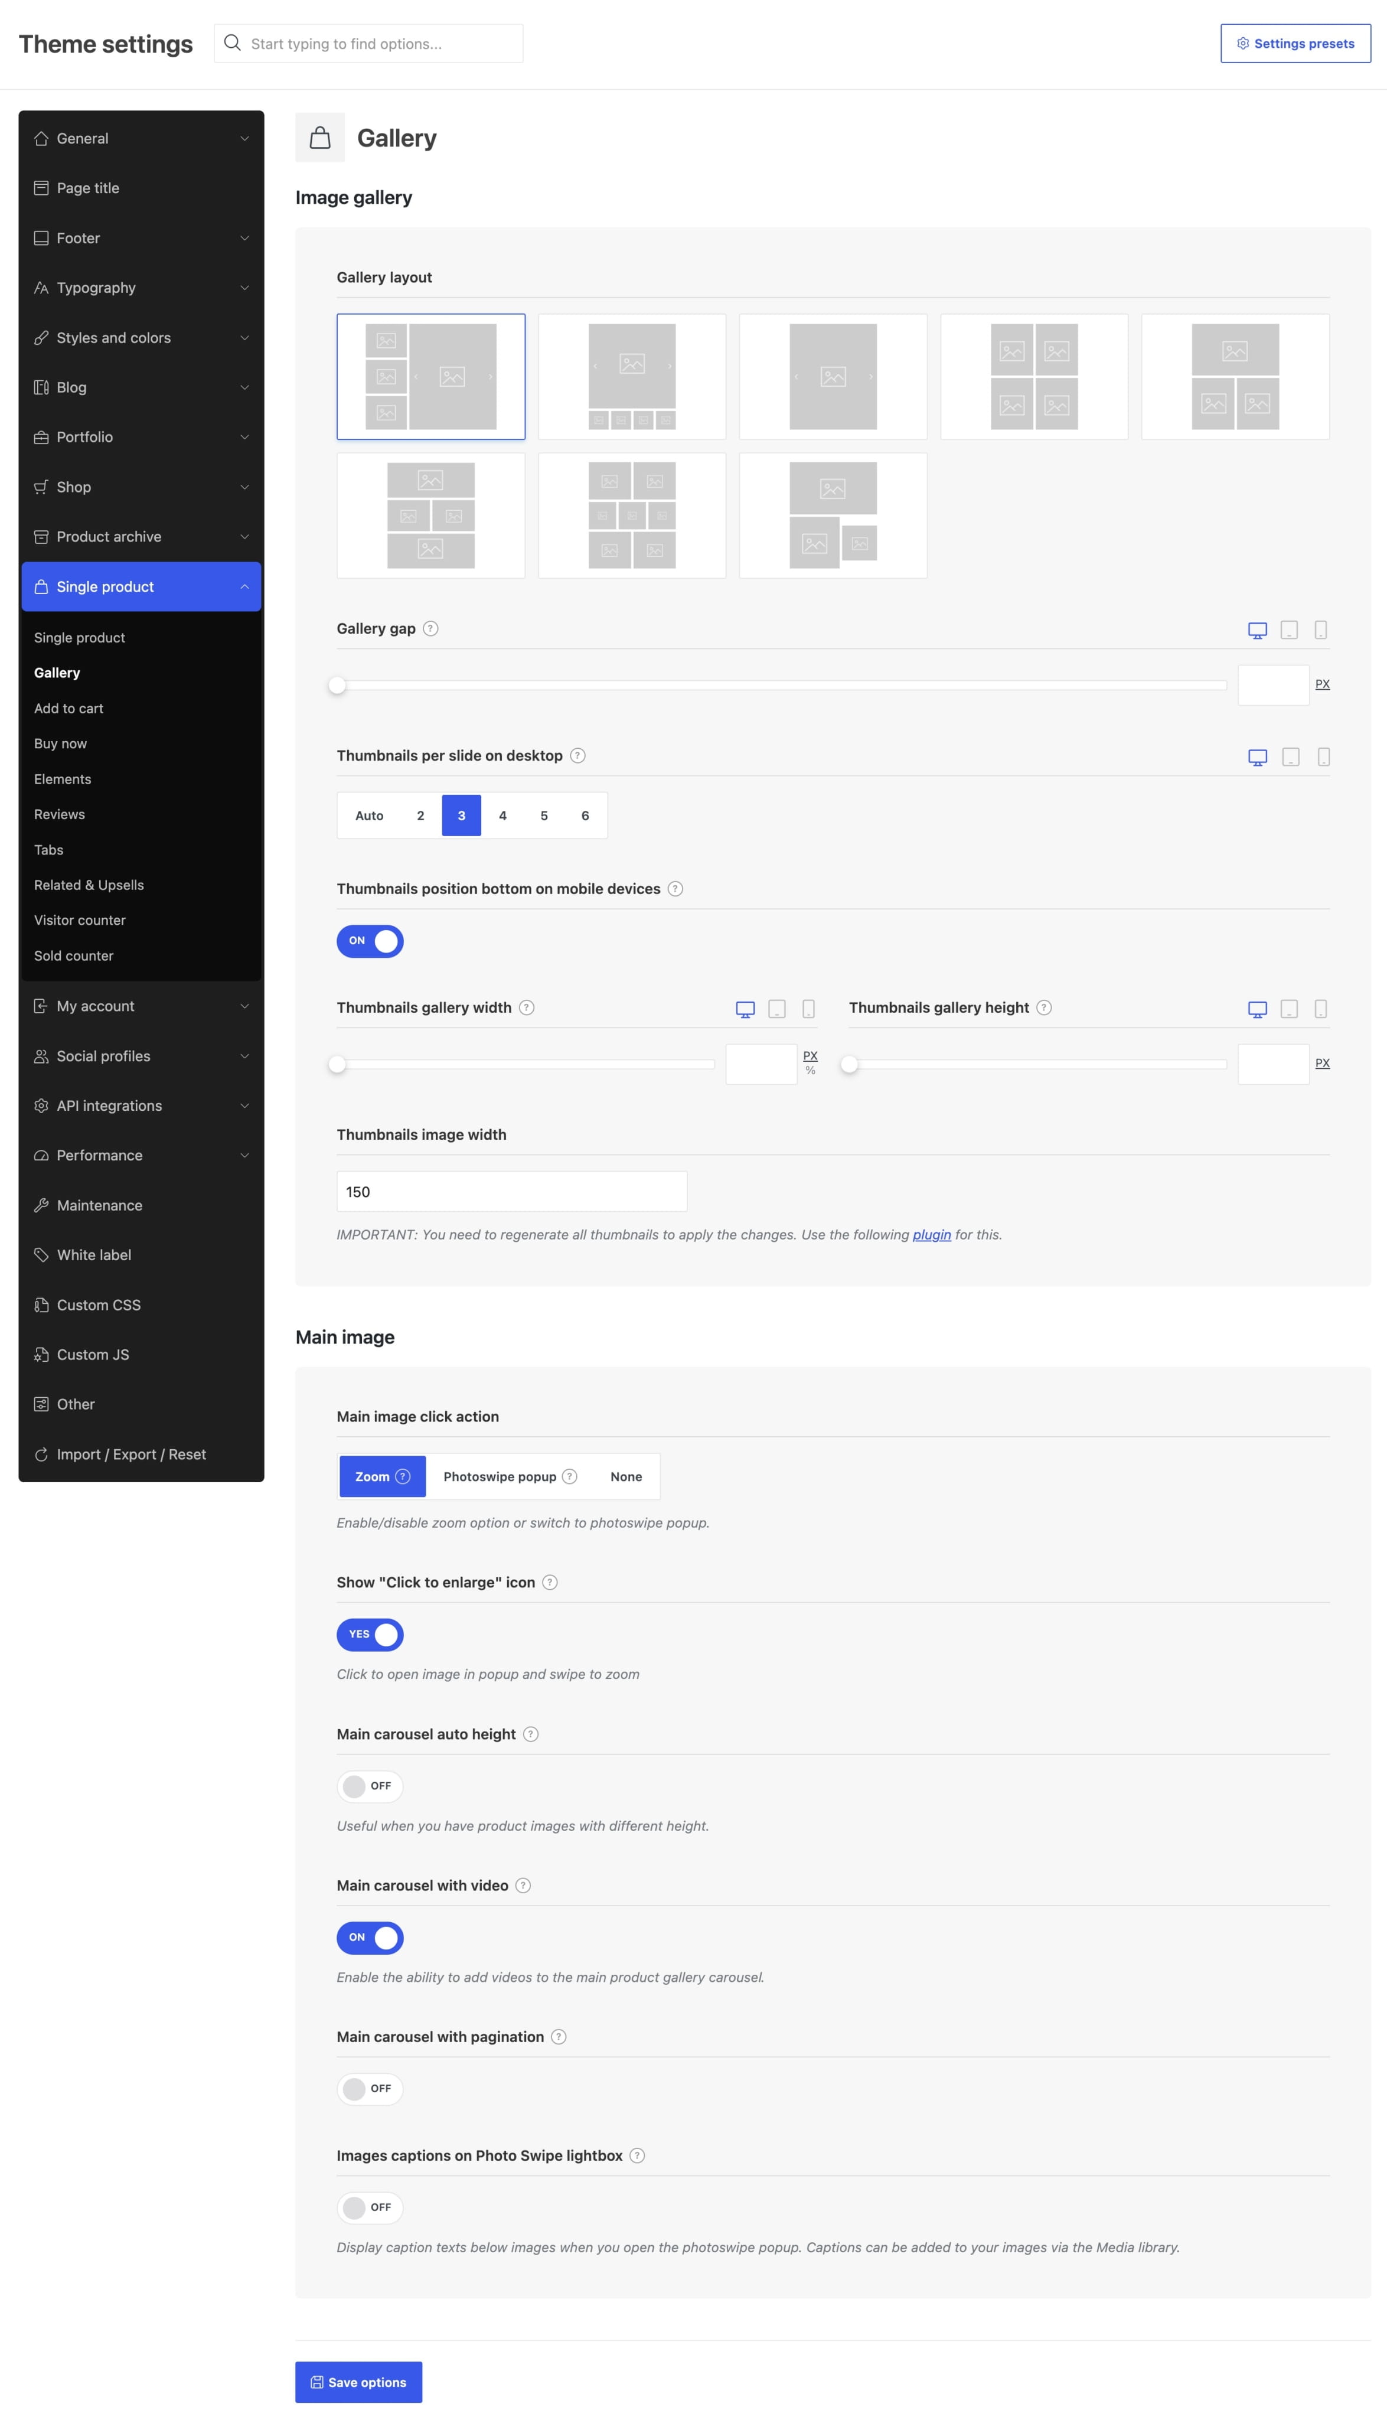
Task: Expand the General sidebar section
Action: [141, 138]
